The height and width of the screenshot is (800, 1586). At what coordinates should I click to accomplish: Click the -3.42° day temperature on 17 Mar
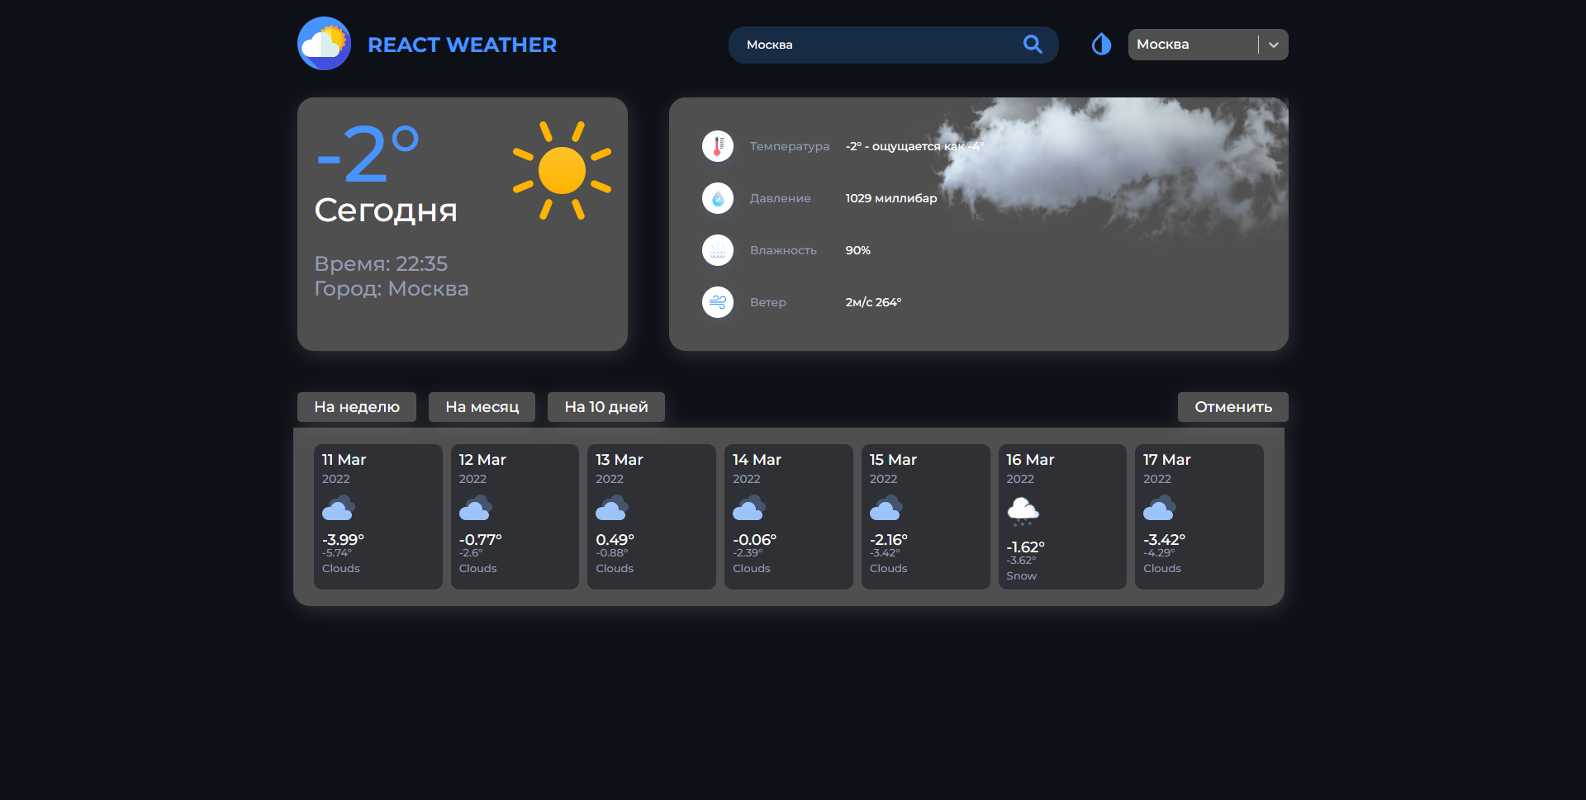click(x=1164, y=539)
